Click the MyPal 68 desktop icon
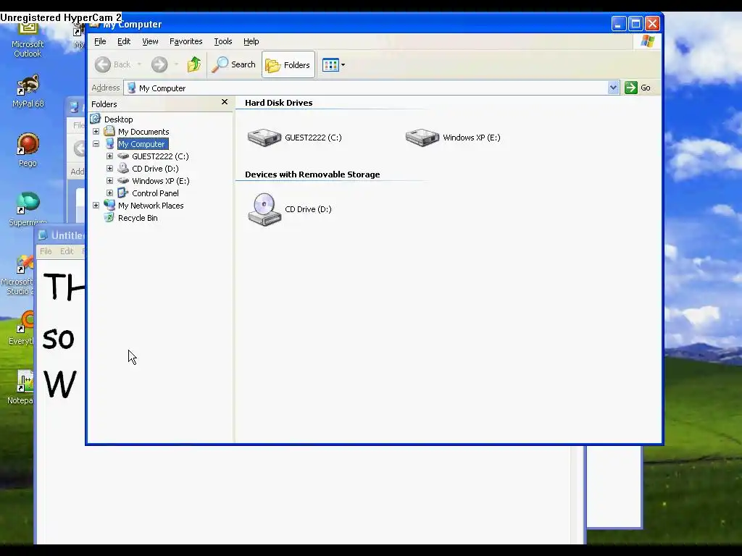 point(28,91)
